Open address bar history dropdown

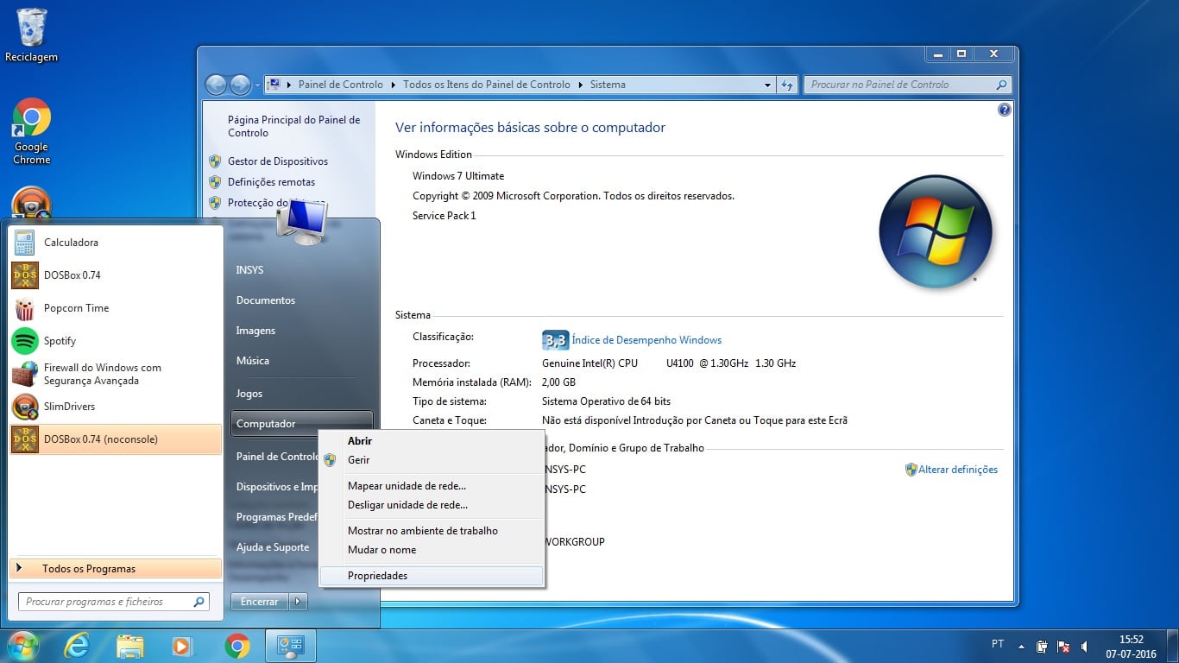[x=768, y=85]
